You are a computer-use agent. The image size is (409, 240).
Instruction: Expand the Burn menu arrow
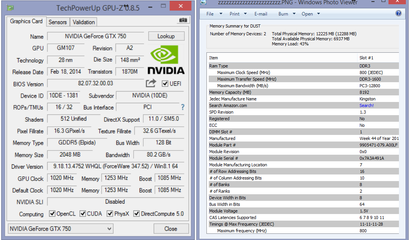[294, 14]
